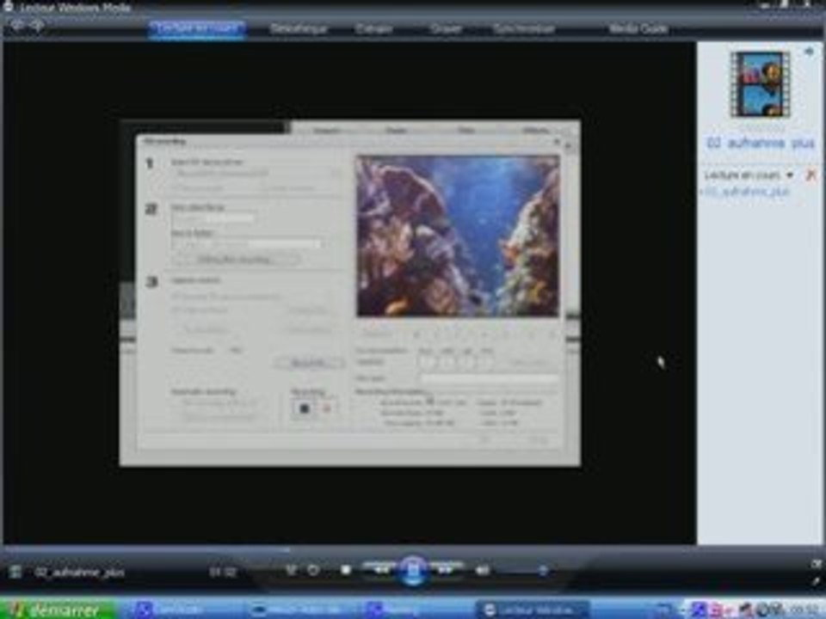Image resolution: width=826 pixels, height=619 pixels.
Task: Clear the list with the red X
Action: [811, 175]
